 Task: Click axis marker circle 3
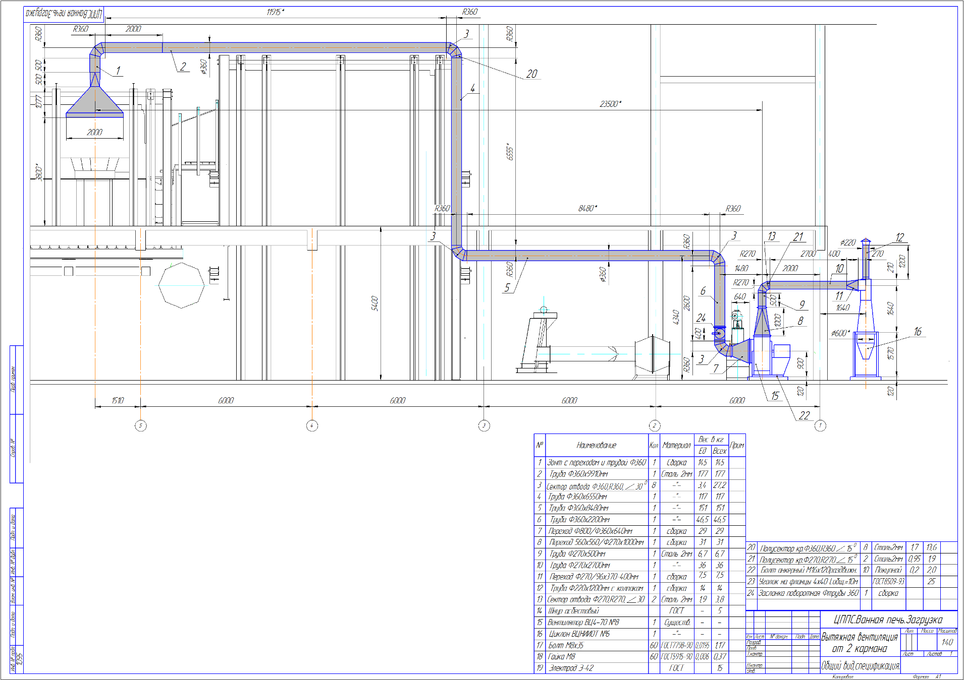(484, 425)
